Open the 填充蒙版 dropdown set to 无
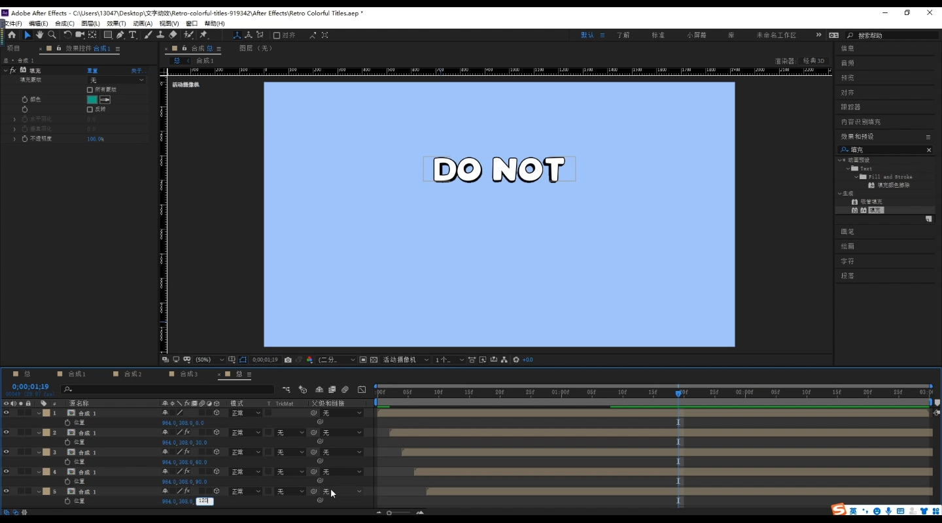This screenshot has height=523, width=942. coord(116,80)
